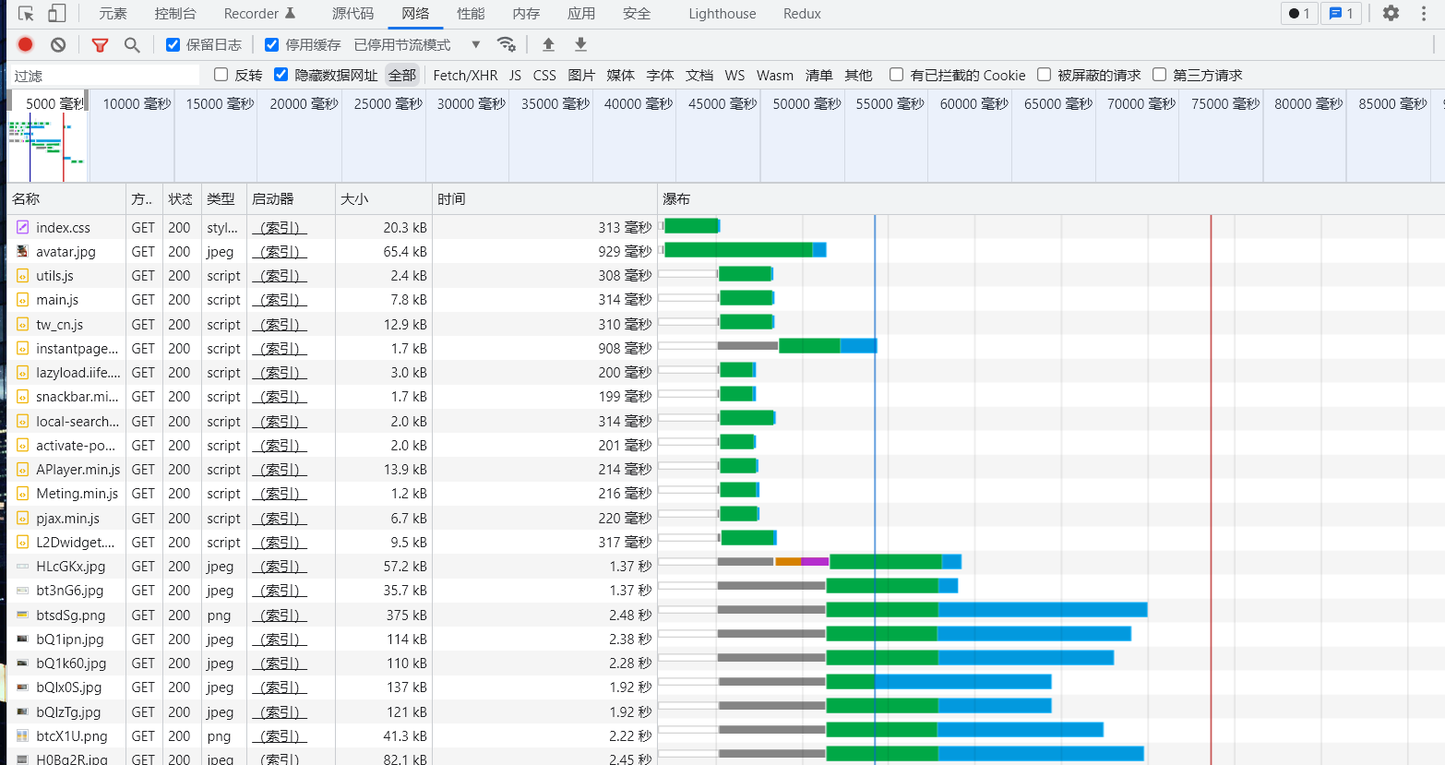Filter requests by Fetch/XHR
Screen dimensions: 1445x765
465,75
